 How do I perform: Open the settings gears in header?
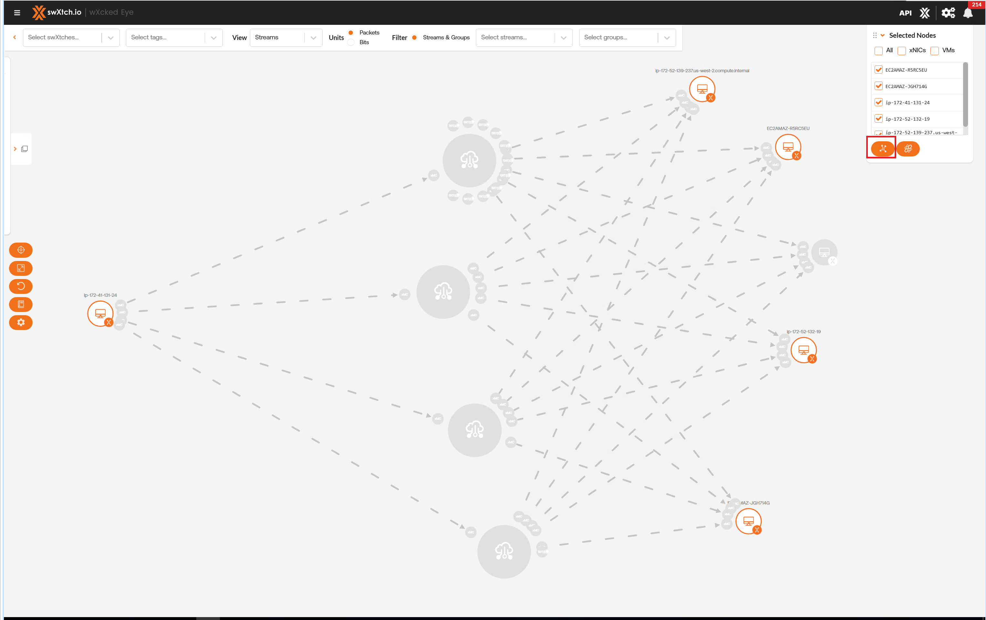click(948, 13)
